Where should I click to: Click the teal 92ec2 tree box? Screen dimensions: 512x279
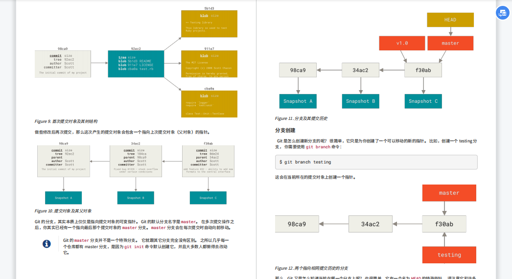point(136,64)
